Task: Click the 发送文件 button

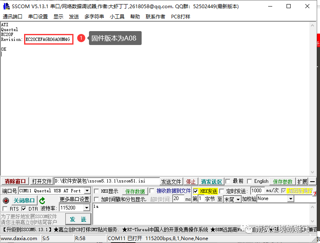Action: [x=171, y=182]
